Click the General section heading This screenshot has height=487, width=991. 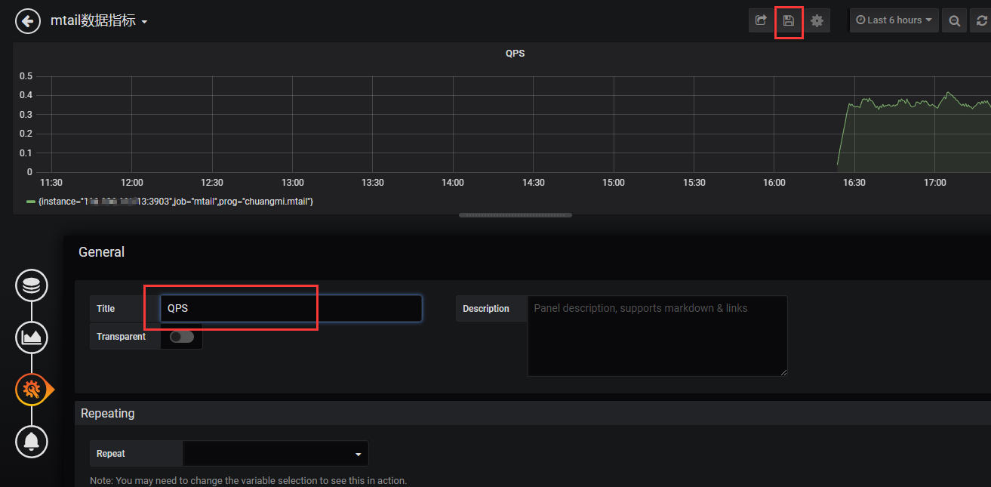[x=102, y=252]
